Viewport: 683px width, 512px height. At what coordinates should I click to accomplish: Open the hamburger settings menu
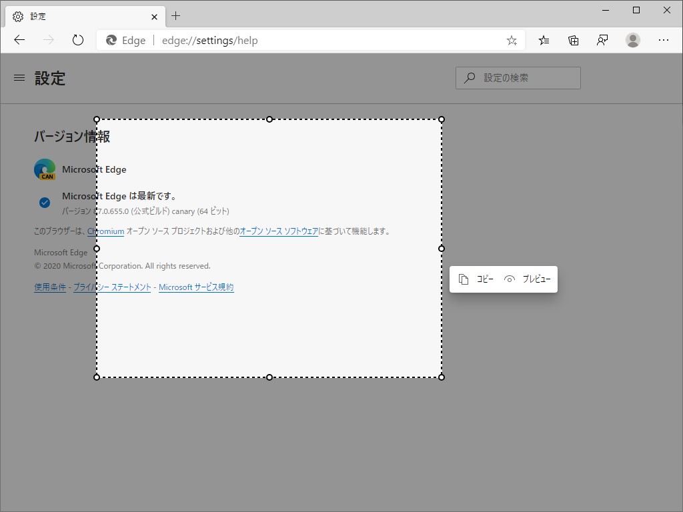pos(19,78)
